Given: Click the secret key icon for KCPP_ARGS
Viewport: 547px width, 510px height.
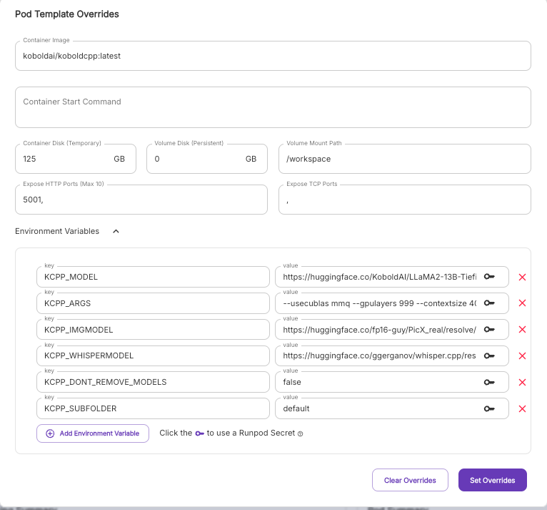Looking at the screenshot, I should pyautogui.click(x=489, y=303).
